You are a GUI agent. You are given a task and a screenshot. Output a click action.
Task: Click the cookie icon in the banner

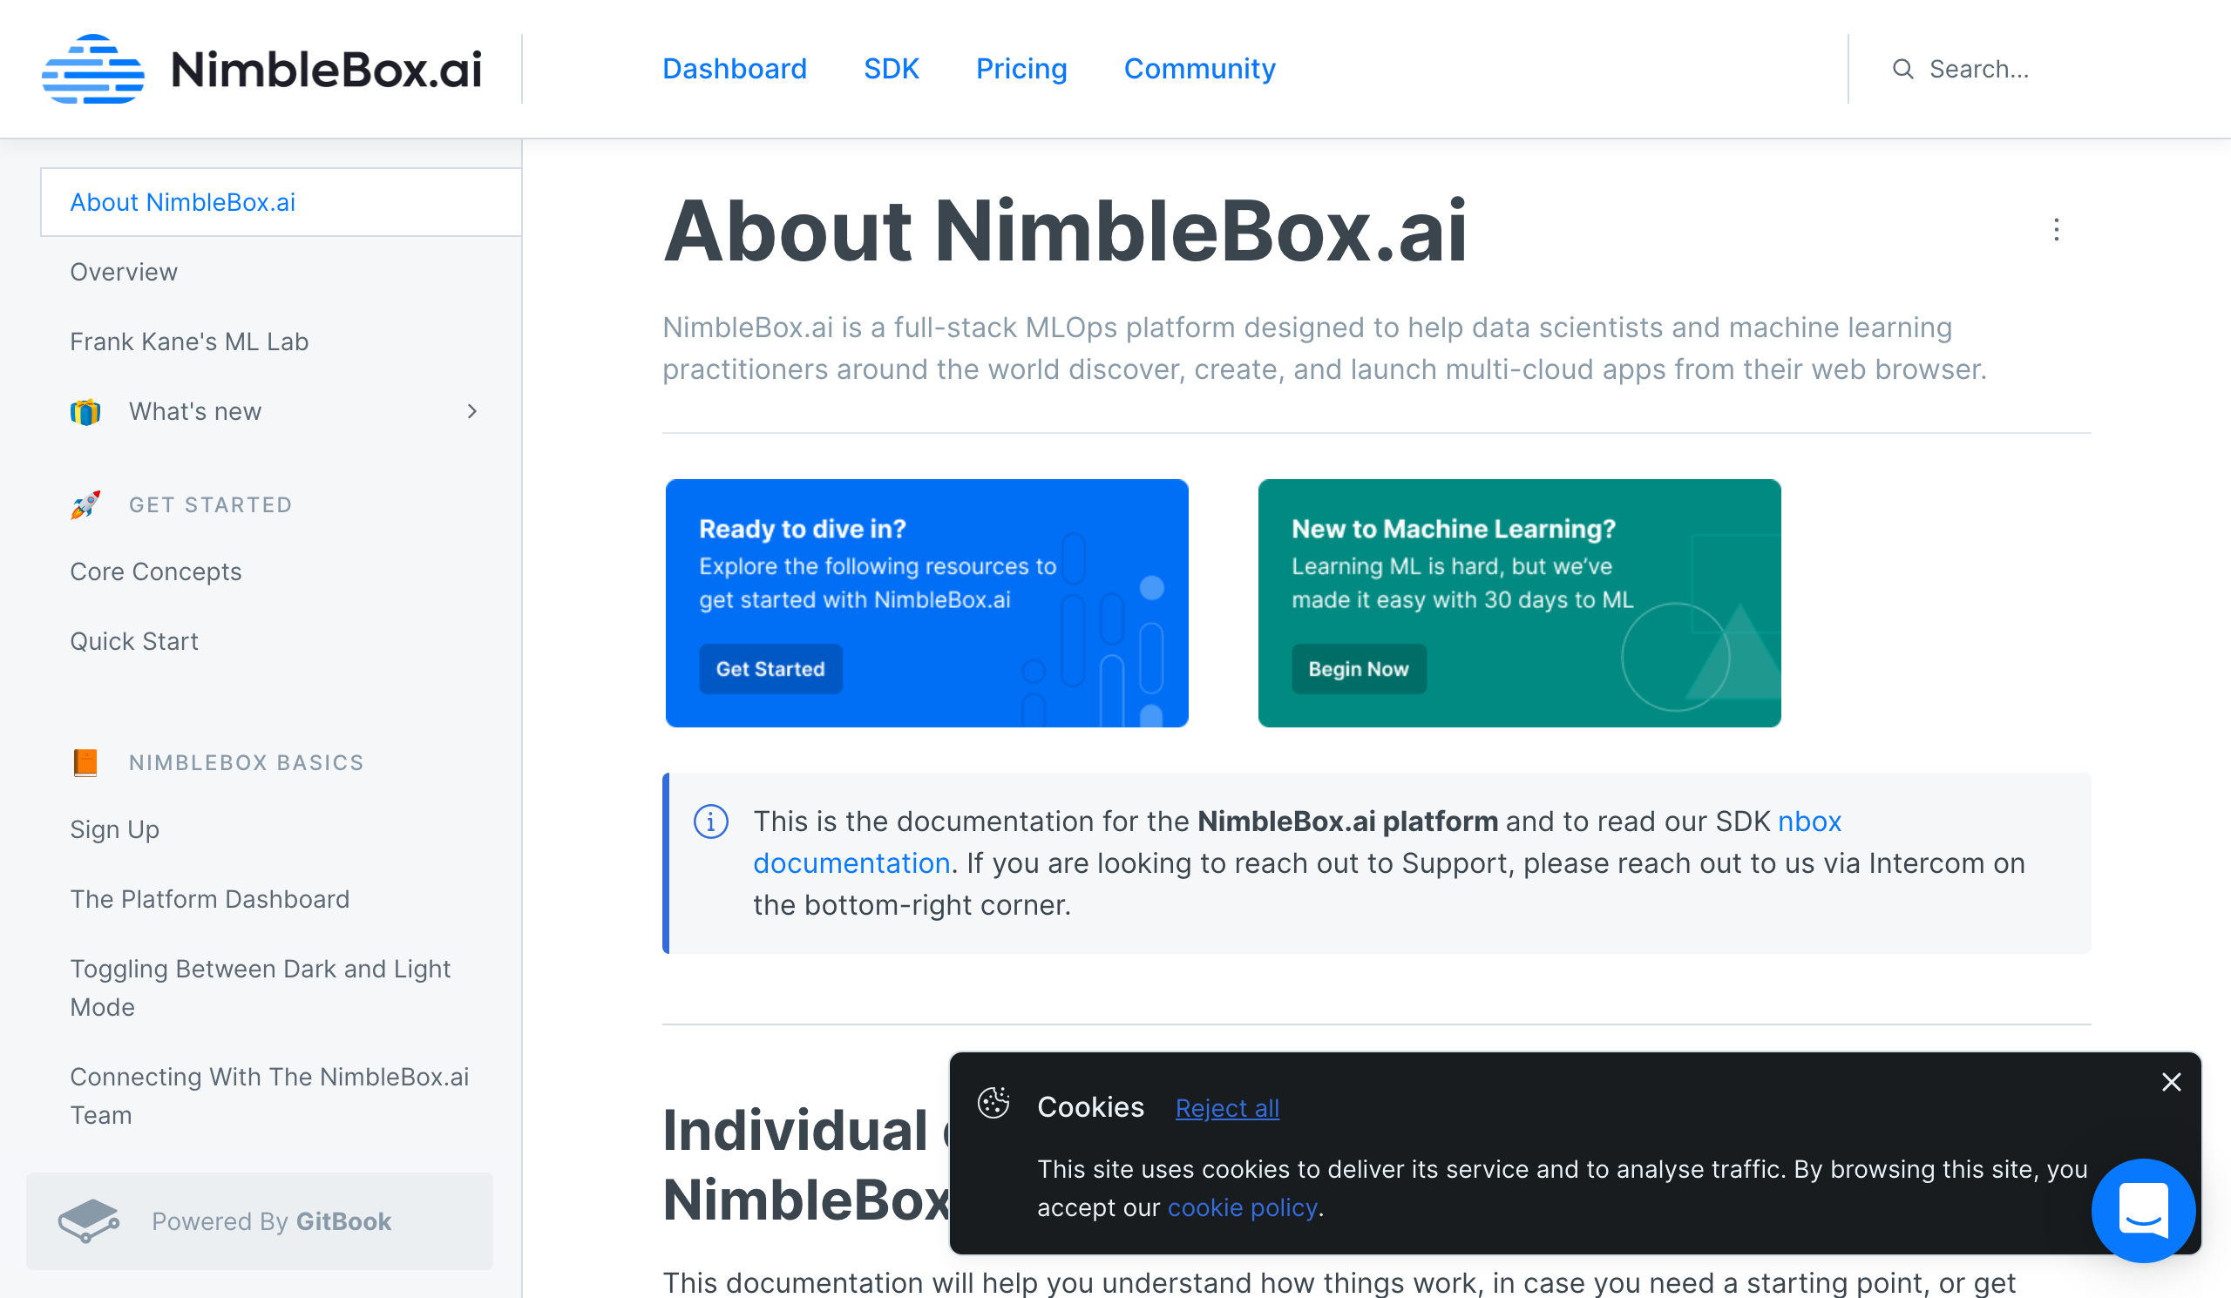click(993, 1104)
